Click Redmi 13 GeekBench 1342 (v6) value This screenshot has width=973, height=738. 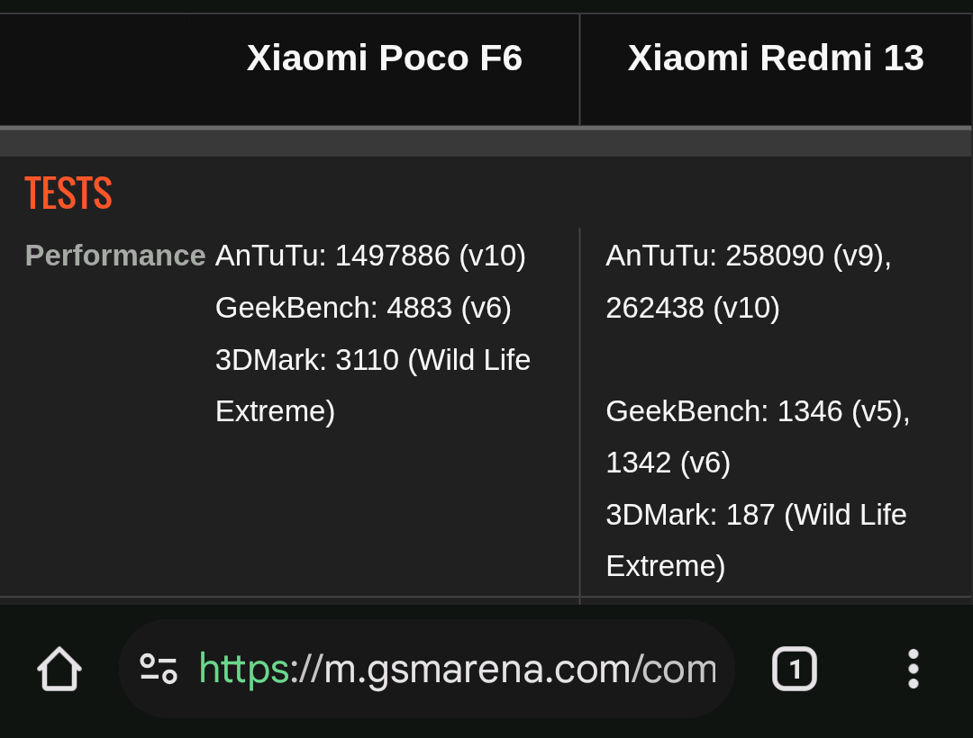pyautogui.click(x=668, y=463)
